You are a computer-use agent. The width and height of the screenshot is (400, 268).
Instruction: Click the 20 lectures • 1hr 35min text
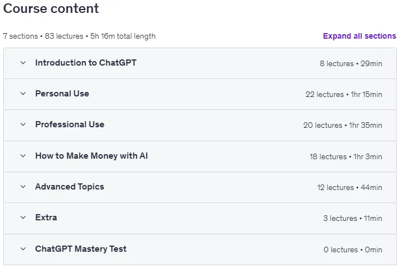(343, 125)
